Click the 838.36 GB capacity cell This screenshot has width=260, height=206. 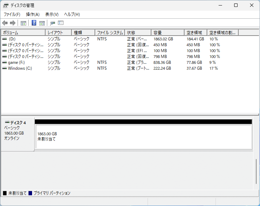click(x=162, y=62)
